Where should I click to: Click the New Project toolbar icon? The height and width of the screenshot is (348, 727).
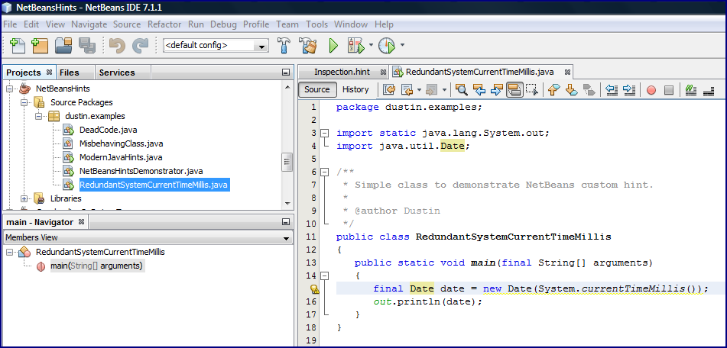tap(40, 45)
